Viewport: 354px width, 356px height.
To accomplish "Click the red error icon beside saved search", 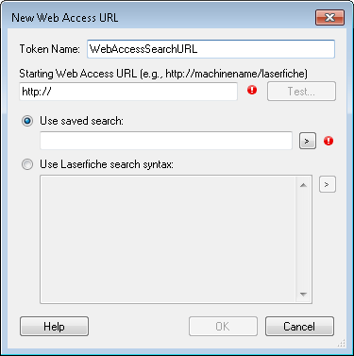I will pos(329,141).
